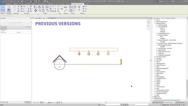Click the Align tool icon
Image resolution: width=188 pixels, height=106 pixels.
[36, 7]
